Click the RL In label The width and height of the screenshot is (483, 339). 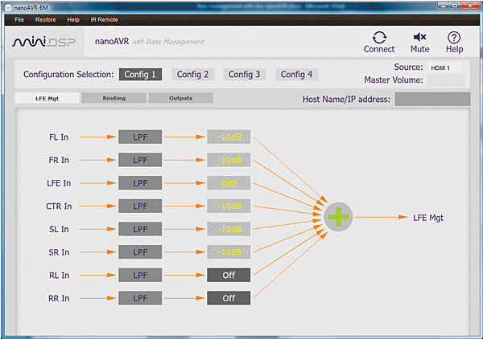(x=59, y=276)
